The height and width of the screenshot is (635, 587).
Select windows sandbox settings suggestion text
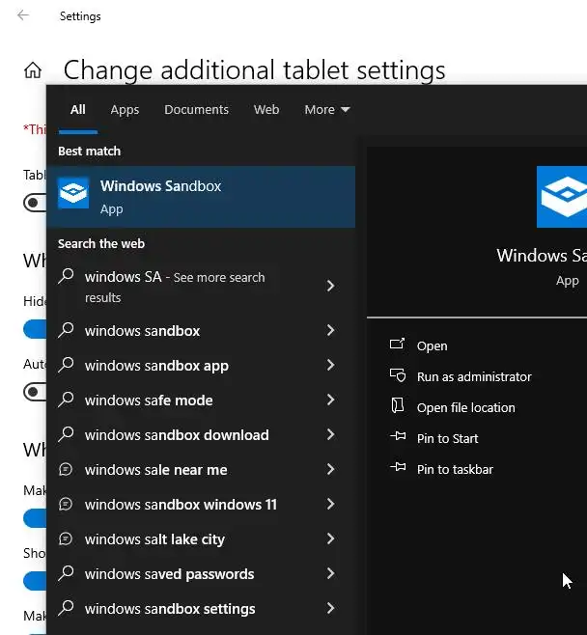coord(170,609)
